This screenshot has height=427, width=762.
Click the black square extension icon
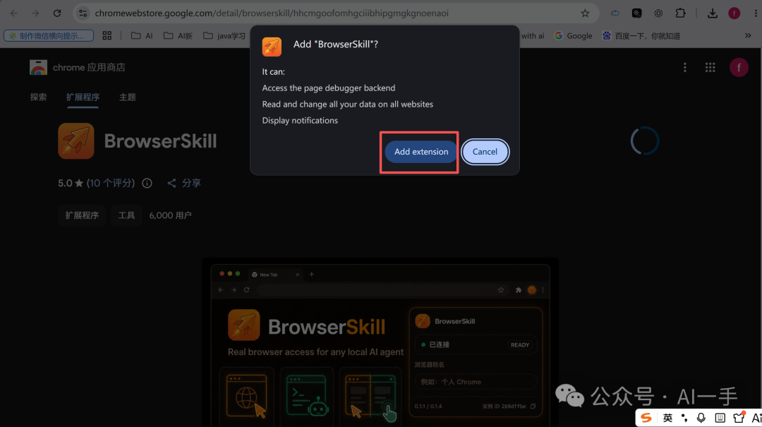pos(636,13)
